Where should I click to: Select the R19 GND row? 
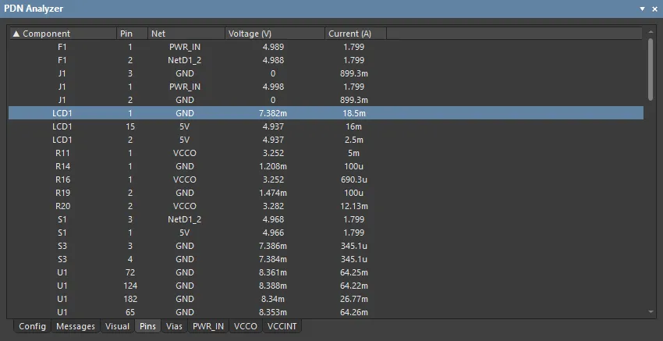coord(326,193)
